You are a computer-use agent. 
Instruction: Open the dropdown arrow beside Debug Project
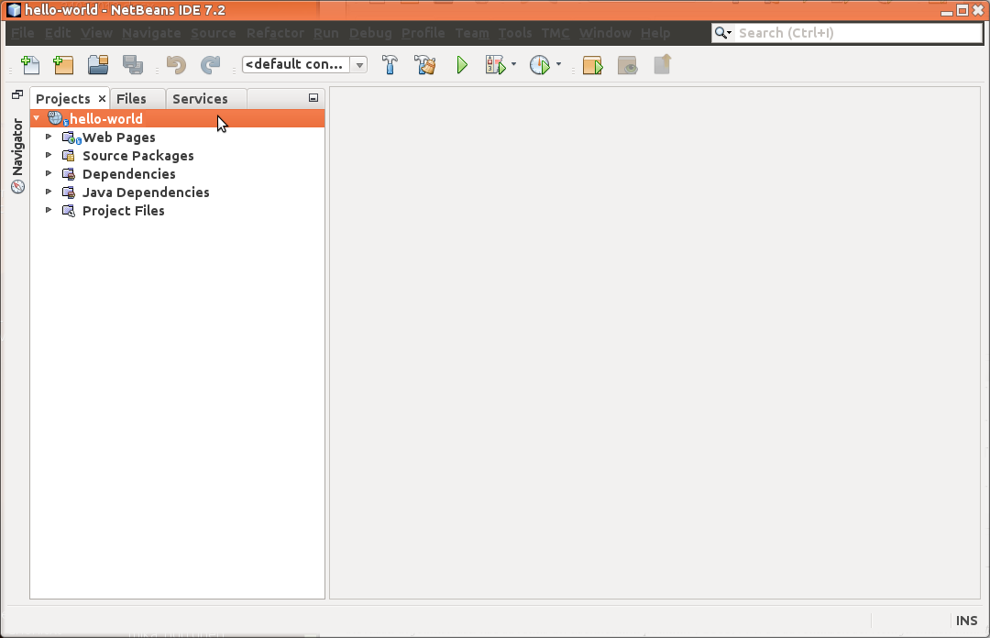point(513,65)
